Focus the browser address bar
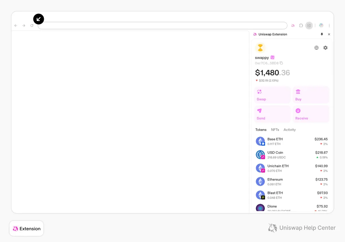 (162, 26)
